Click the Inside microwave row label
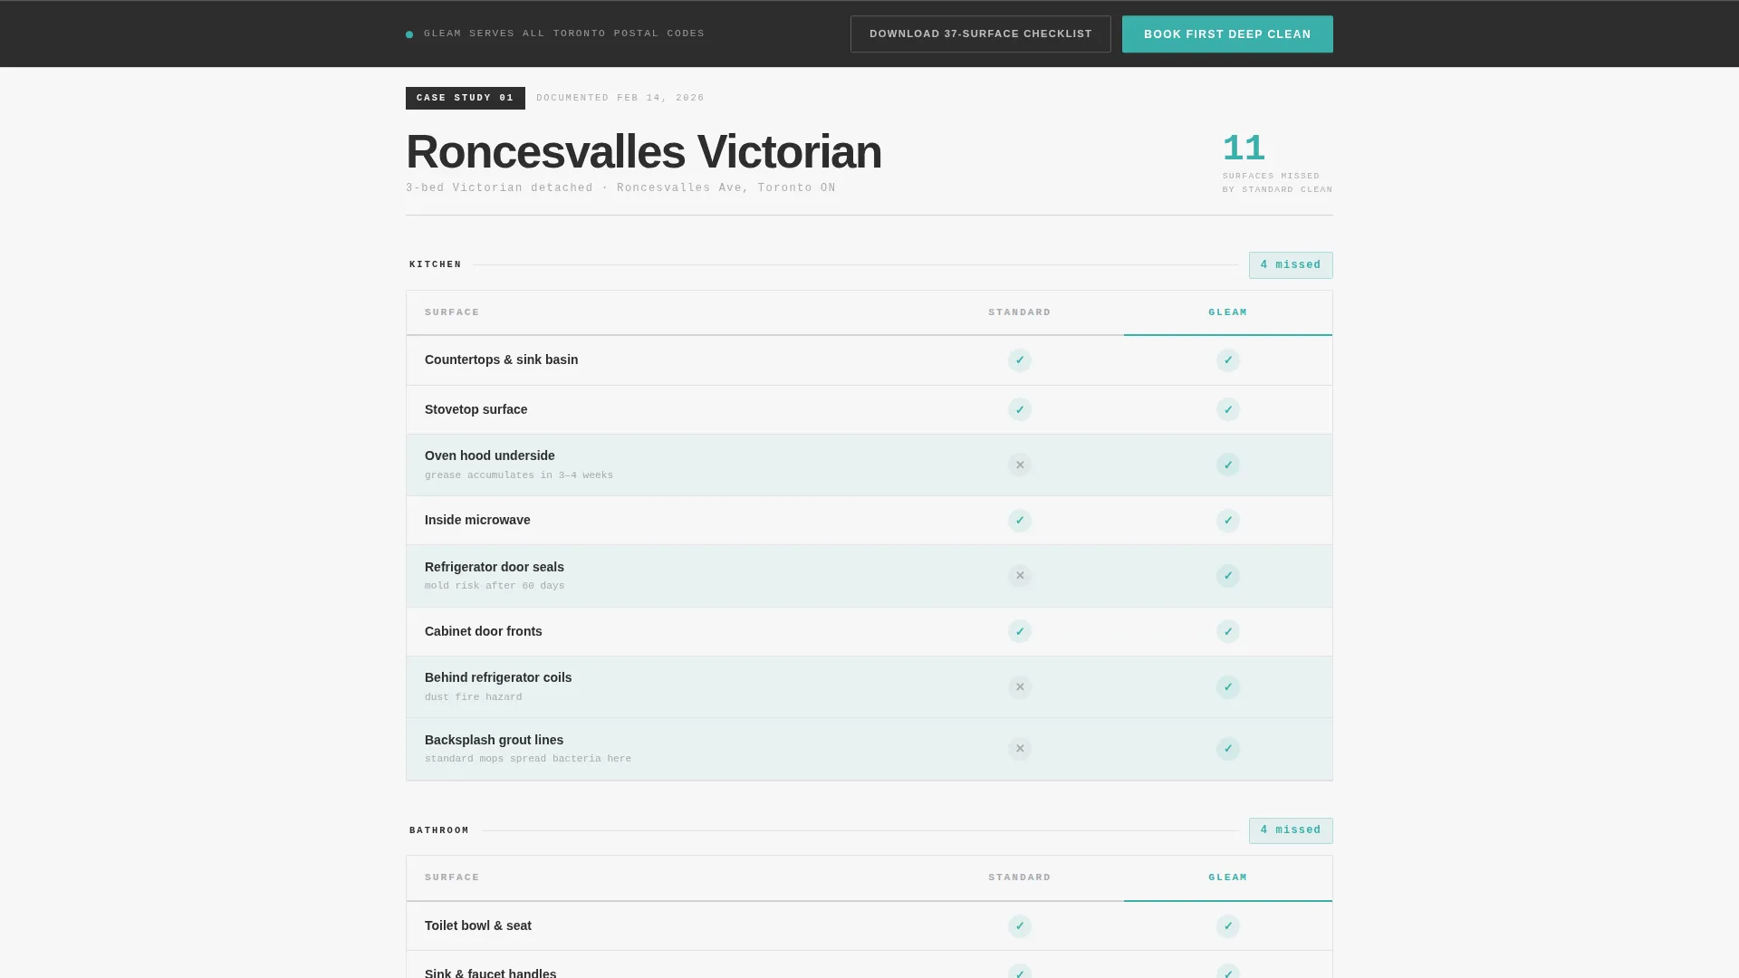Screen dimensions: 1739x978 click(477, 520)
